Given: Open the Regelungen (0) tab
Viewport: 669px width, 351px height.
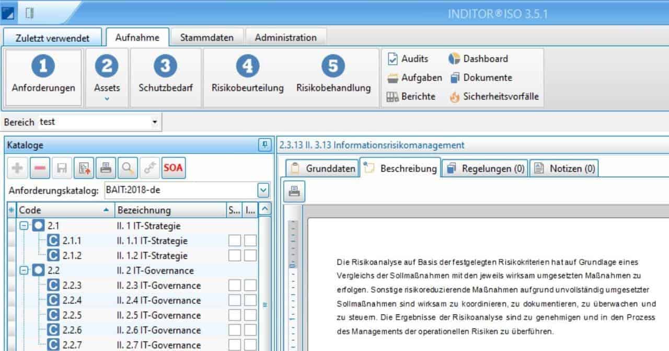Looking at the screenshot, I should 485,168.
